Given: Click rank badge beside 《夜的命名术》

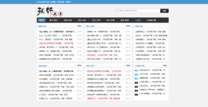Looking at the screenshot, I should click(136, 71).
